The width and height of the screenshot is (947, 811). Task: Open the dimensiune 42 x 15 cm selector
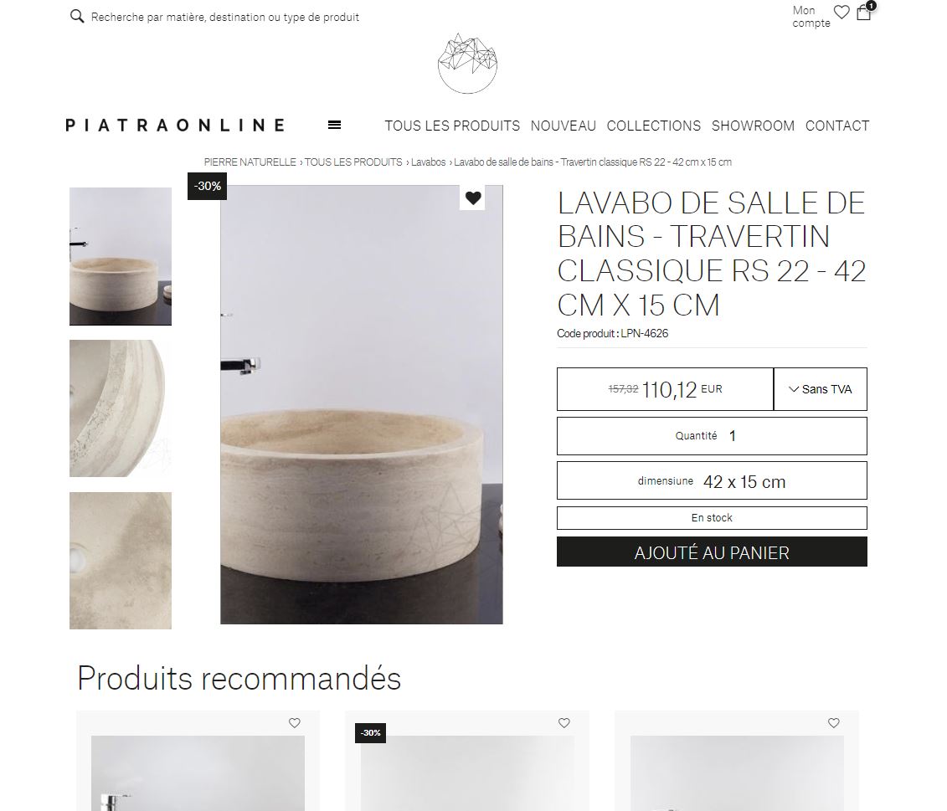[x=712, y=480]
